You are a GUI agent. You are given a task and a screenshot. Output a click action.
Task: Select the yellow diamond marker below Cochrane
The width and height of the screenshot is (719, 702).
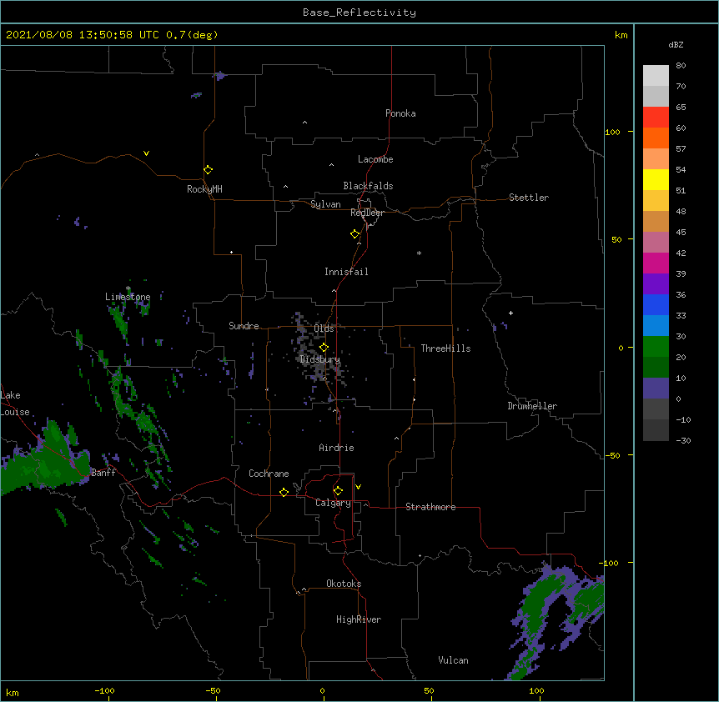(284, 492)
